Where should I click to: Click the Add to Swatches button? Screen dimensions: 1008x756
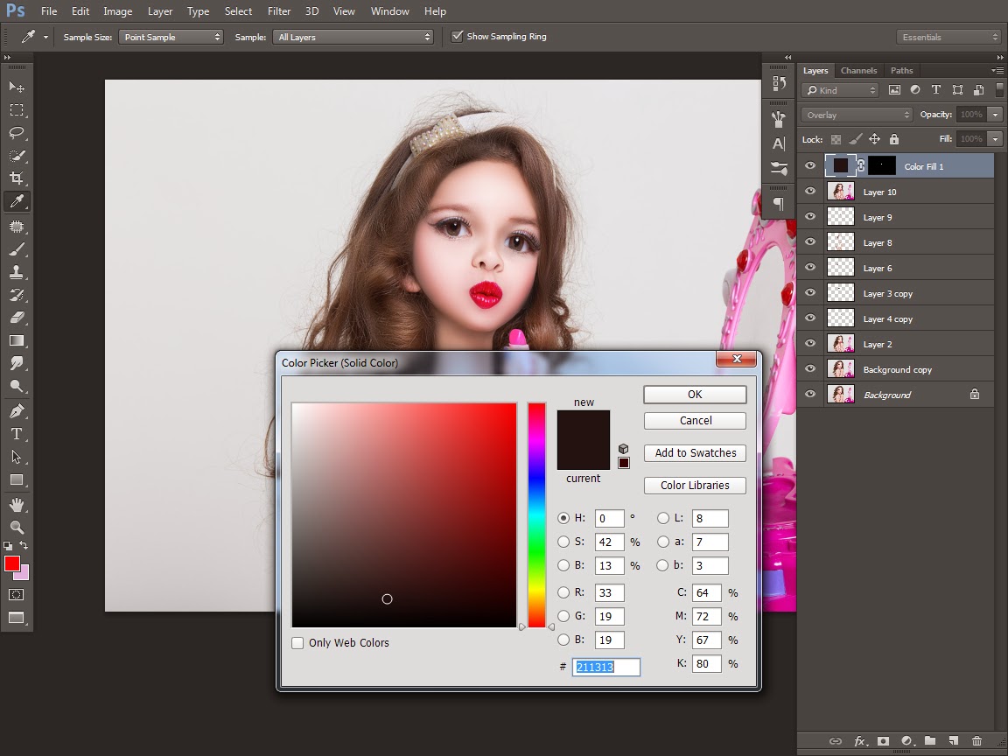coord(695,453)
